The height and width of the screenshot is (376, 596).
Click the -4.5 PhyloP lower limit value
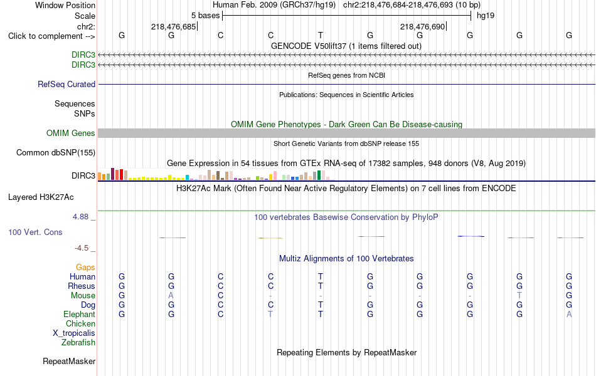(x=82, y=248)
